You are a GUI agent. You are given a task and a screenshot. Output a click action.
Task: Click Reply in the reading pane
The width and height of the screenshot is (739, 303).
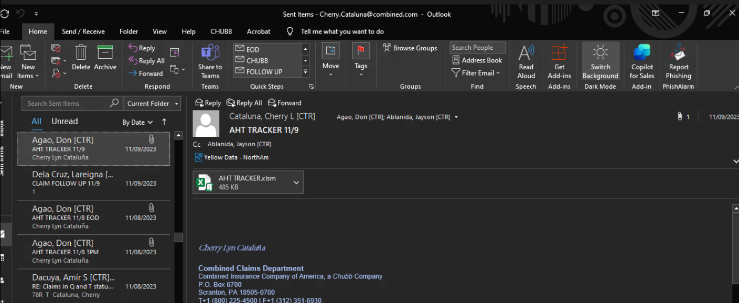[x=208, y=103]
